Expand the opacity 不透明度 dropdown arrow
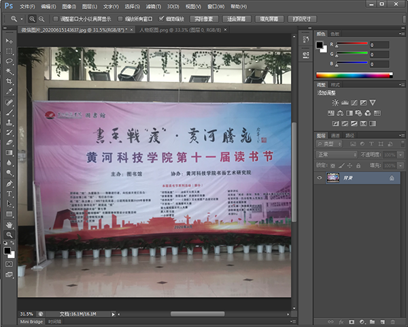408x327 pixels. pos(399,155)
